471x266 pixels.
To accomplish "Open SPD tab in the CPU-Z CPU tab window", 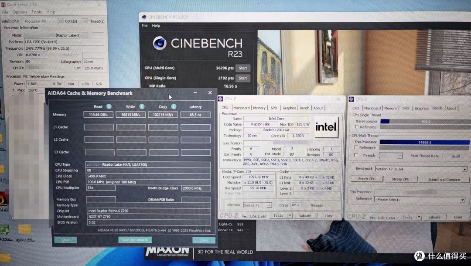I will click(x=273, y=108).
